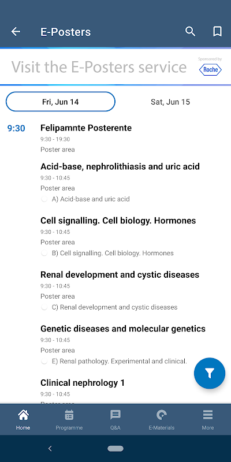
Task: Select circle beside B) Cell signalling topic
Action: coord(44,253)
